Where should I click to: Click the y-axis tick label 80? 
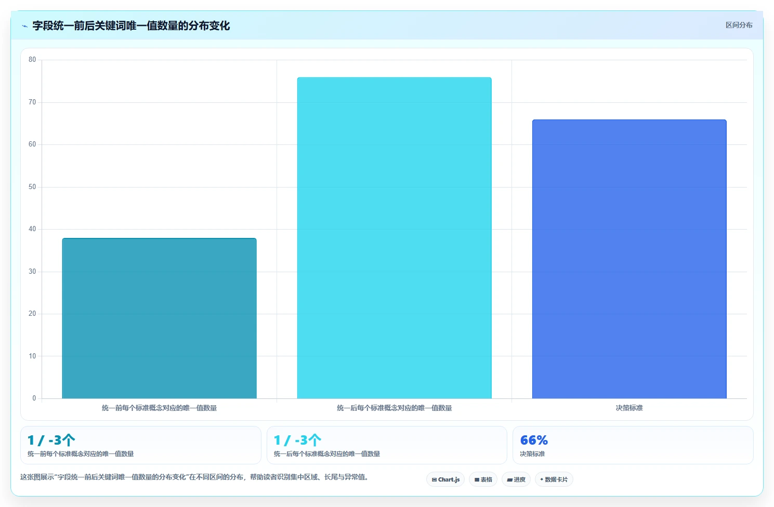click(x=32, y=60)
